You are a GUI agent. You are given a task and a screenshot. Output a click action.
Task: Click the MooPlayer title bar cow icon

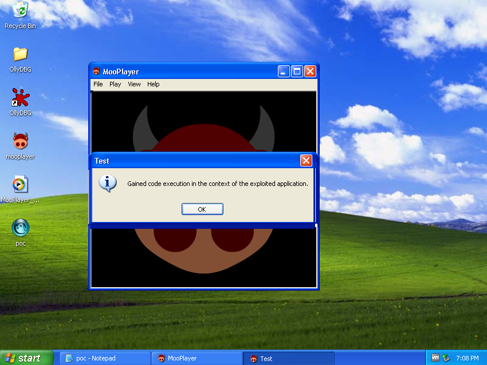click(x=96, y=72)
